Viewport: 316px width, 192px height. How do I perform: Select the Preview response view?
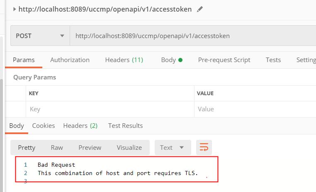point(90,148)
